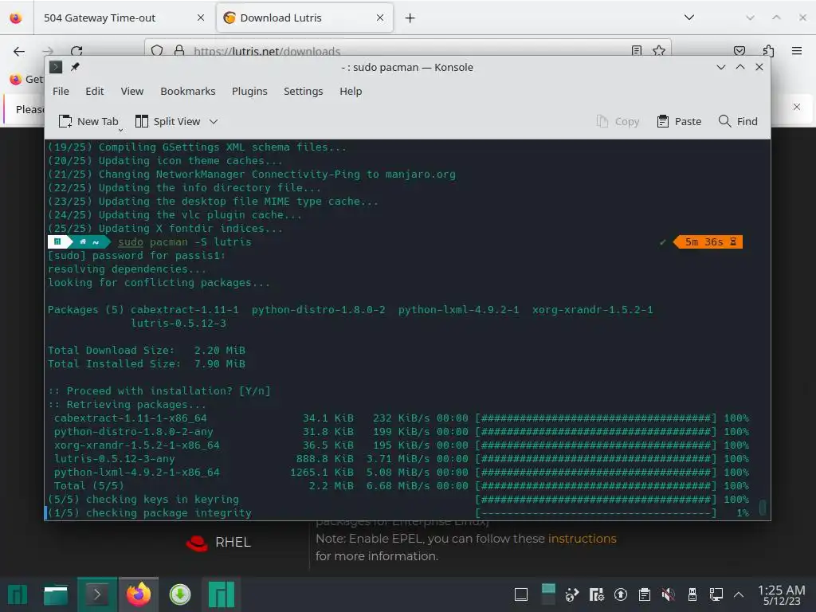Open the Manjaro application launcher menu
This screenshot has width=816, height=612.
pos(18,594)
